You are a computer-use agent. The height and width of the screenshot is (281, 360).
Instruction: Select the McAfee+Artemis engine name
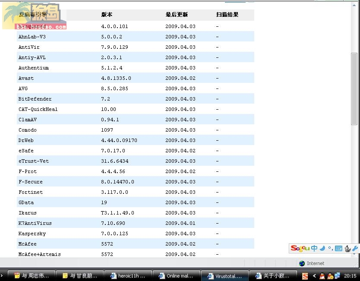(x=39, y=254)
